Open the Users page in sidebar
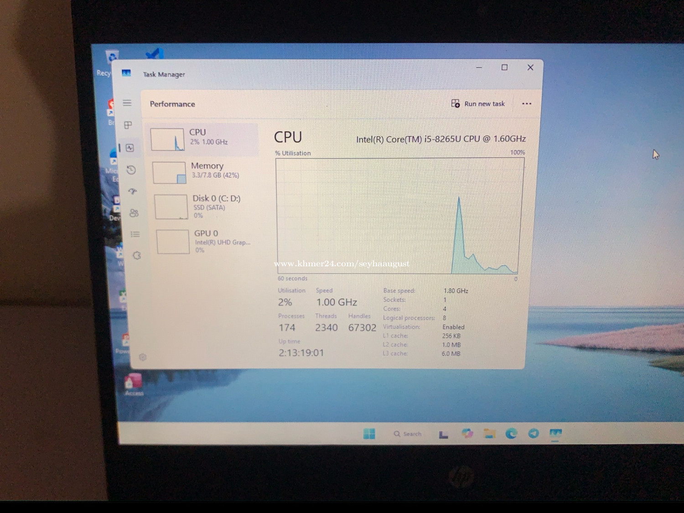 point(134,213)
